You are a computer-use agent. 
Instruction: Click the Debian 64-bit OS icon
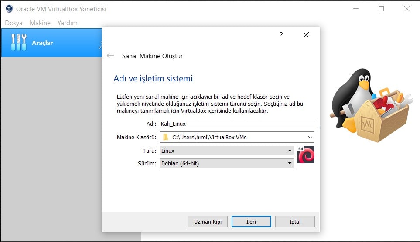tap(306, 154)
